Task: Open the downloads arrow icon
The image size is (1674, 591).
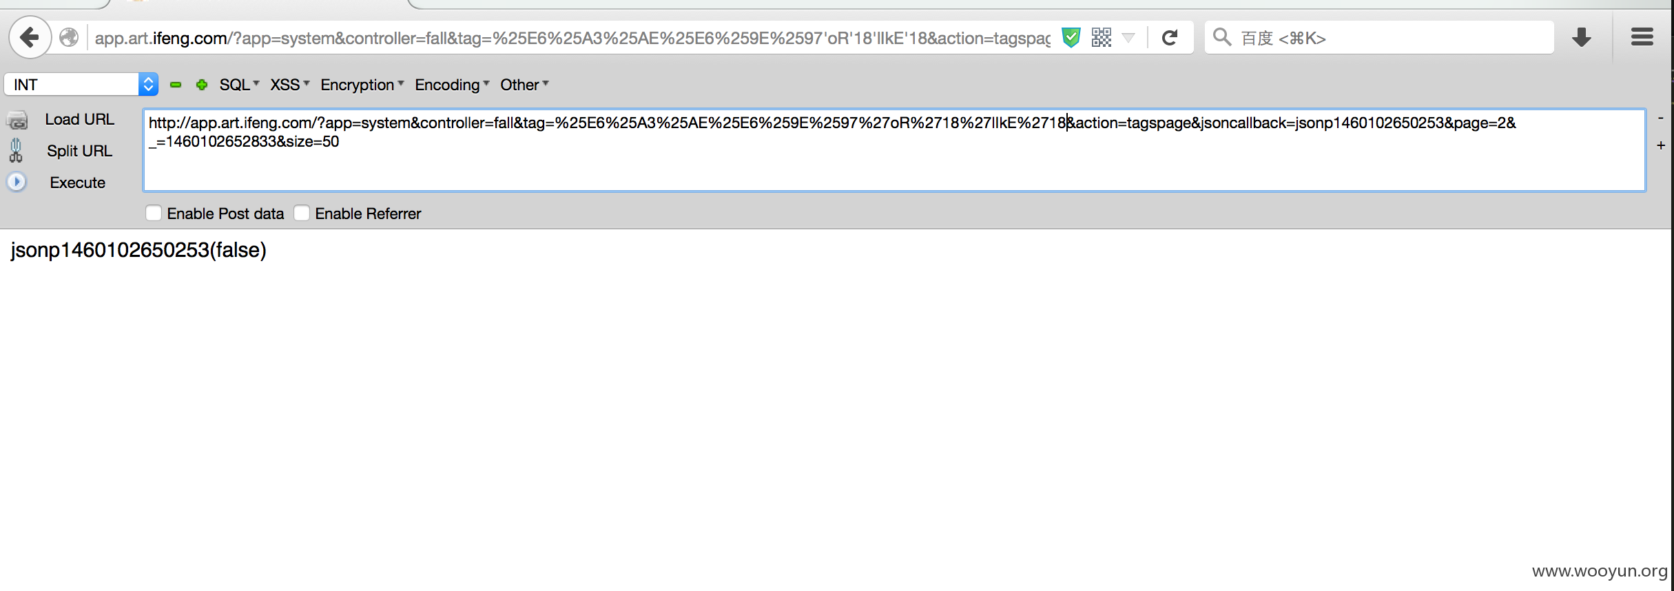Action: click(1581, 37)
